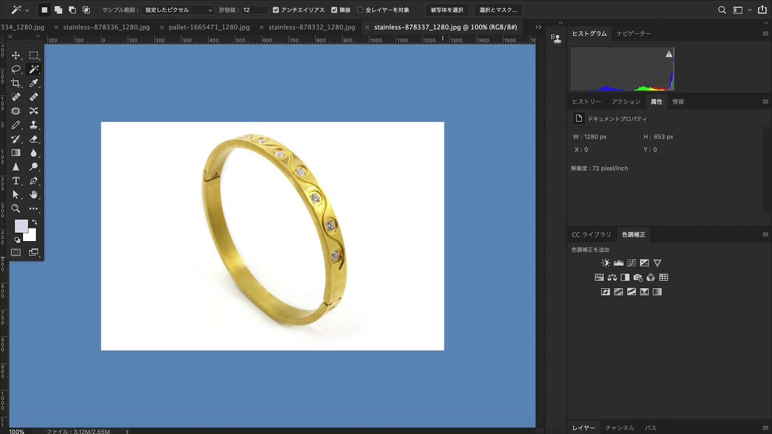
Task: Add a Brightness/Contrast adjustment
Action: [606, 263]
